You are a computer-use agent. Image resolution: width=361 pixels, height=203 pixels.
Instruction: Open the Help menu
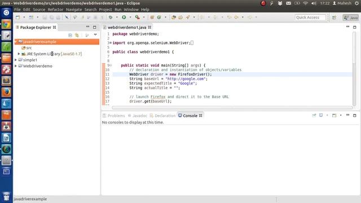(145, 10)
